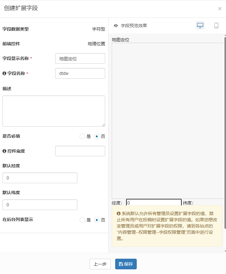Viewport: 226px width, 274px height.
Task: Switch to mobile phone preview icon
Action: click(x=216, y=26)
